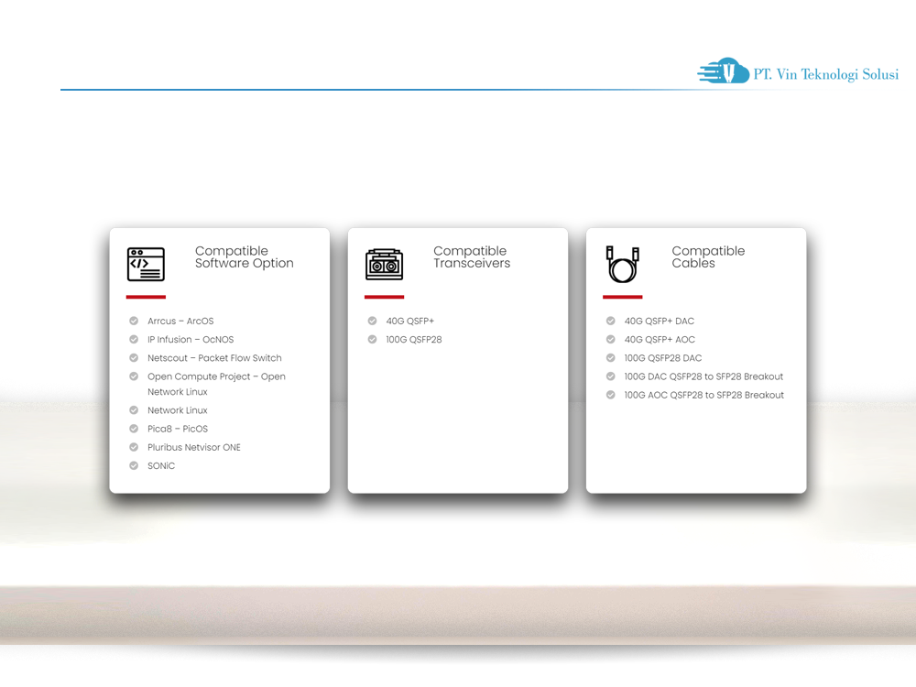Viewport: 916px width, 687px height.
Task: Click the red underline bar under Compatible Transceivers
Action: pyautogui.click(x=384, y=295)
